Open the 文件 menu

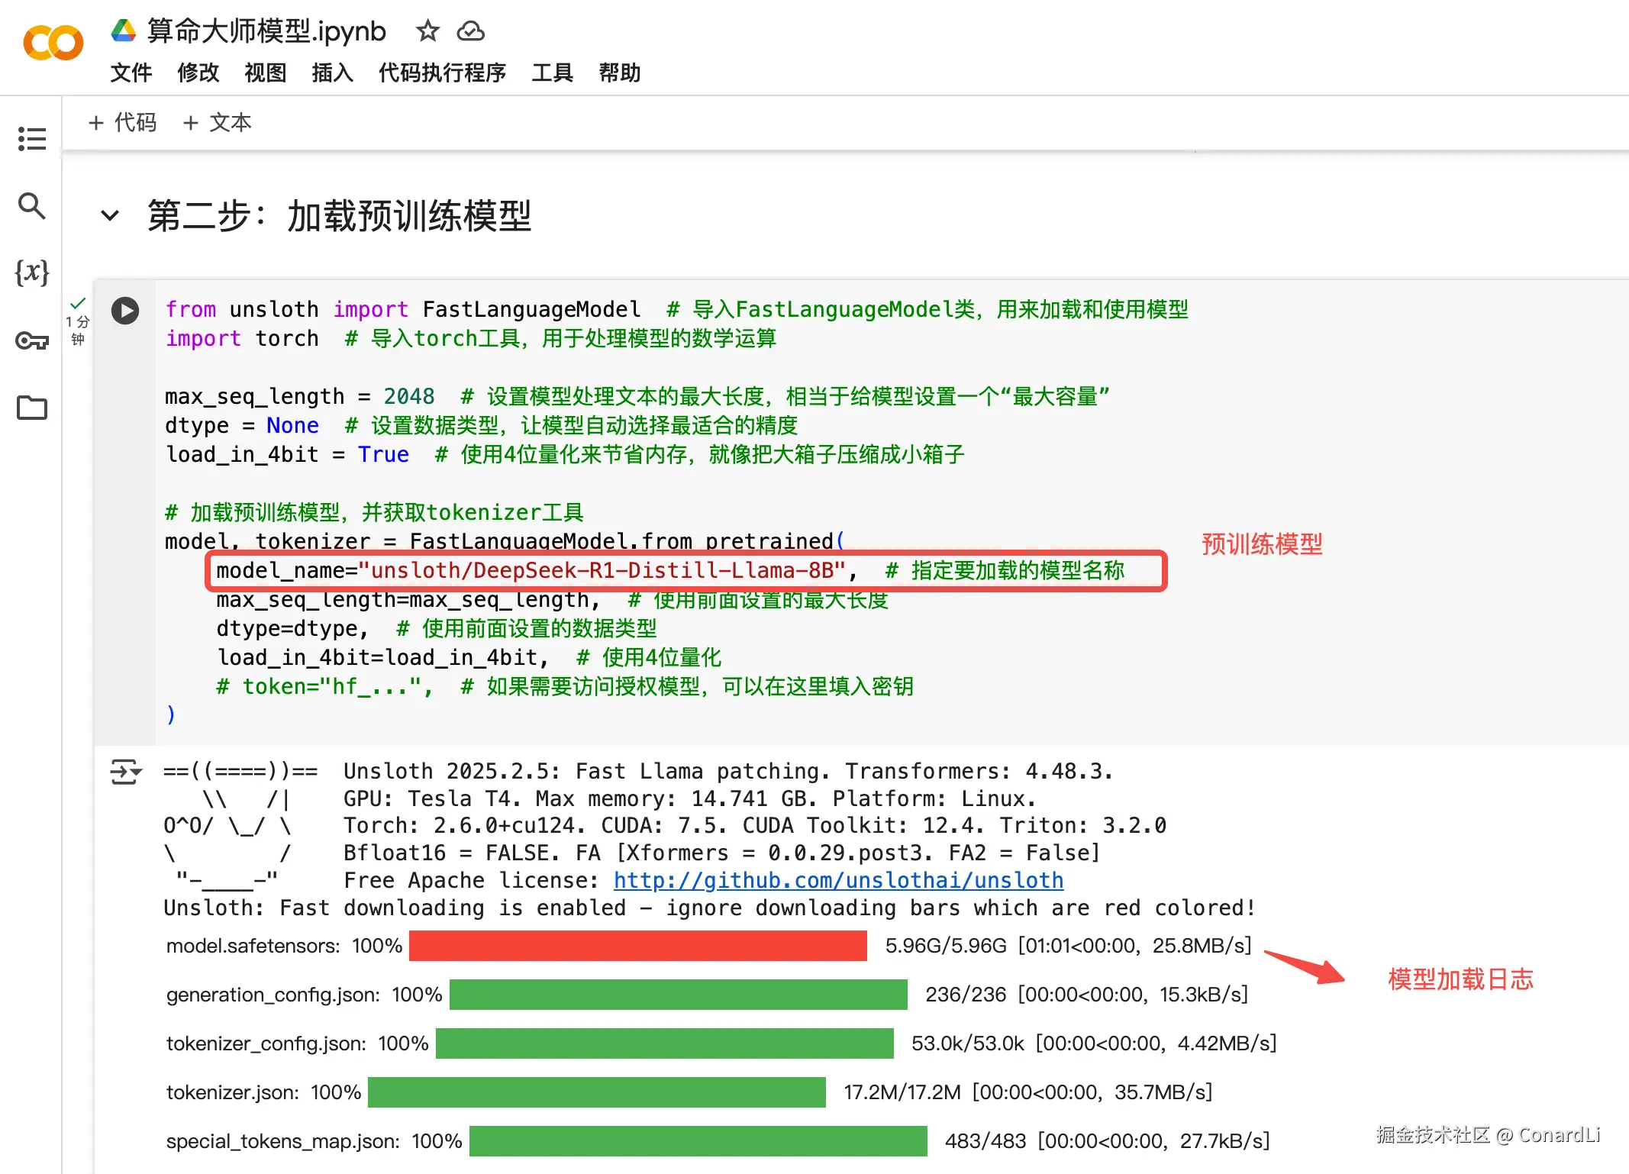(x=131, y=73)
